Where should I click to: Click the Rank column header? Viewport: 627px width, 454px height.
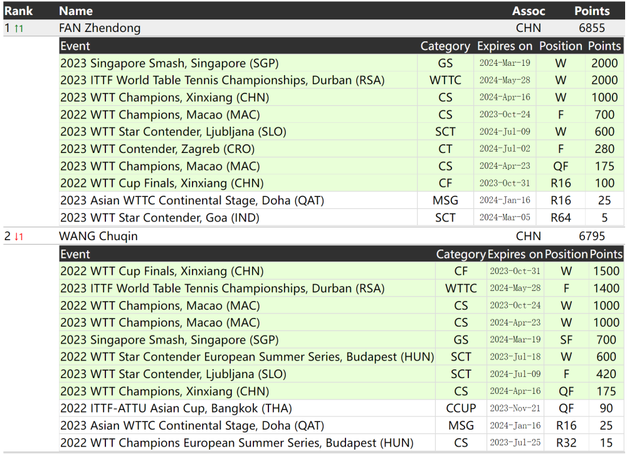tap(18, 11)
